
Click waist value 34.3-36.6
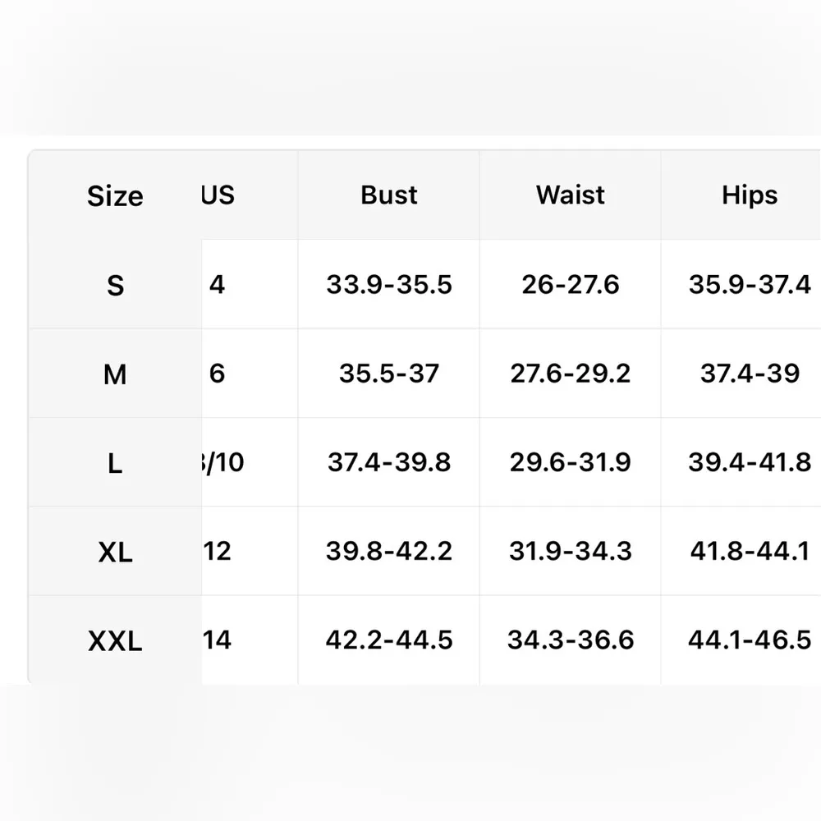[571, 640]
